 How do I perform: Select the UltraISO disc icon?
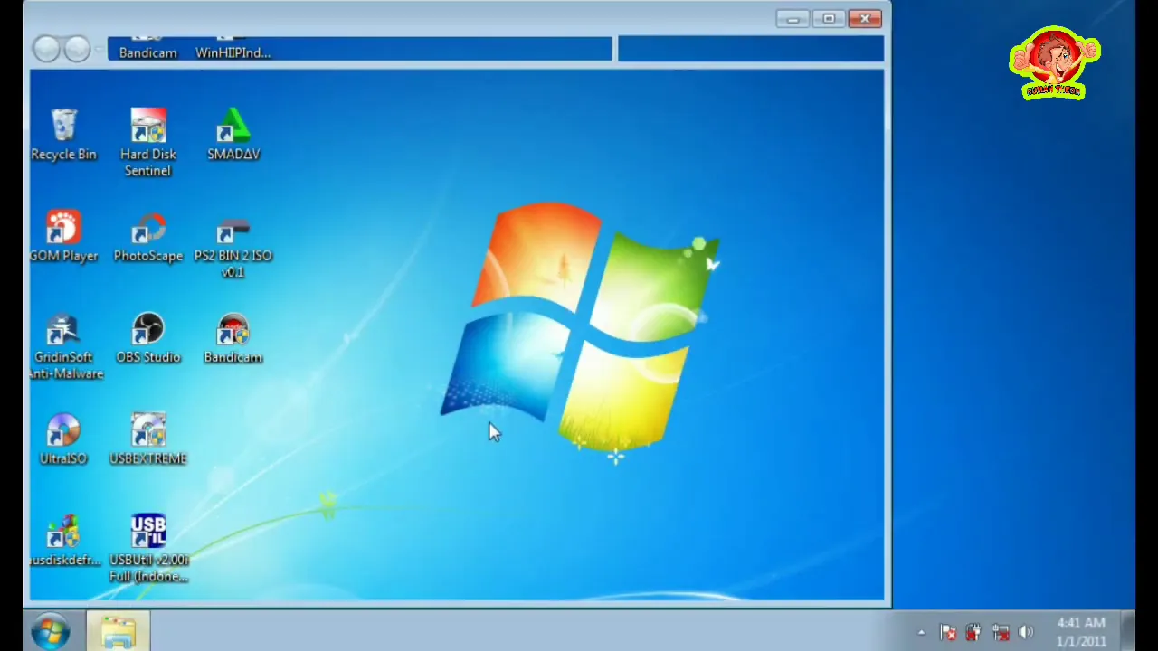pyautogui.click(x=63, y=439)
